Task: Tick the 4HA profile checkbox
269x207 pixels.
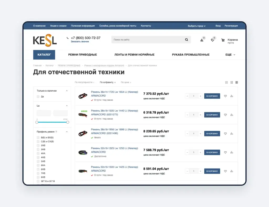Action: 38,153
